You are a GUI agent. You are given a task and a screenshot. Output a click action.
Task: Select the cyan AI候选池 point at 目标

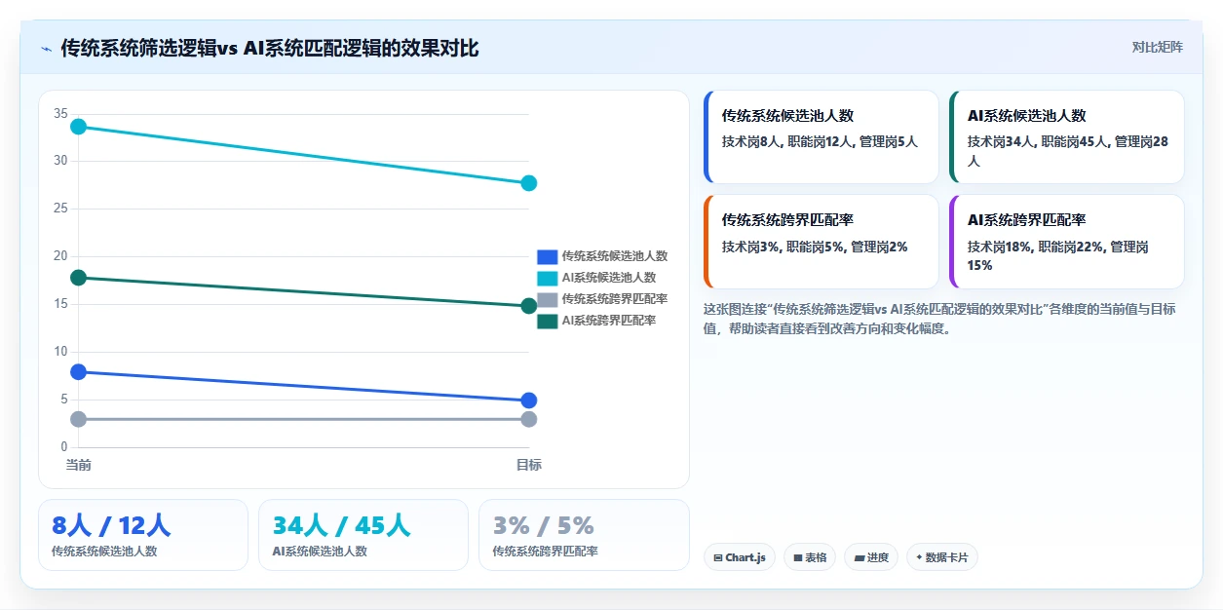(x=529, y=183)
